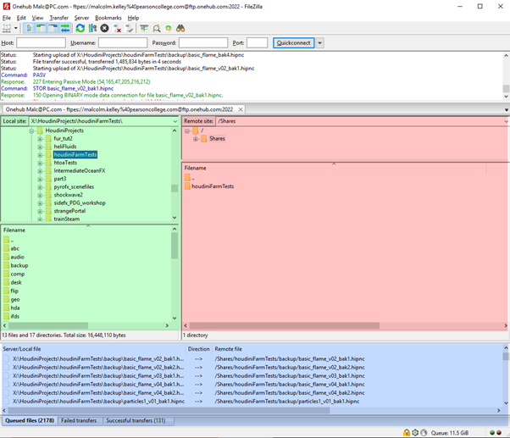Toggle remote directory tree display
The height and width of the screenshot is (438, 510).
pyautogui.click(x=53, y=29)
